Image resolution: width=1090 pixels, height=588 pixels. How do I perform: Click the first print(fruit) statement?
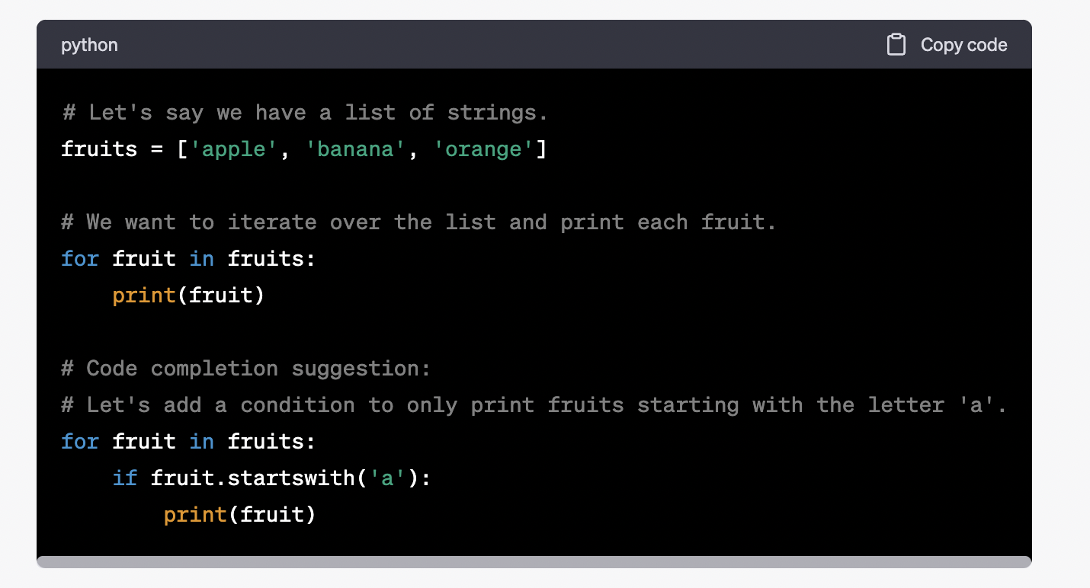188,296
